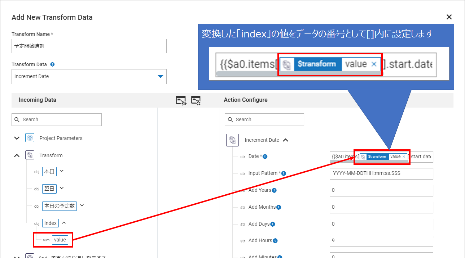This screenshot has width=465, height=258.
Task: Click the Add Hours info icon
Action: point(275,241)
